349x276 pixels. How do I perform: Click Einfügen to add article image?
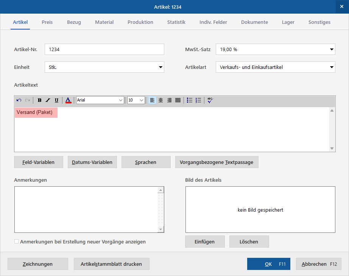pos(205,242)
